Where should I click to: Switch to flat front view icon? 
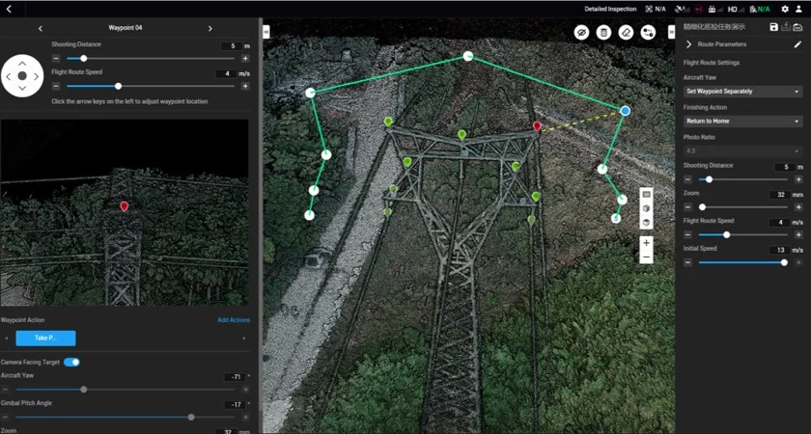tap(646, 194)
